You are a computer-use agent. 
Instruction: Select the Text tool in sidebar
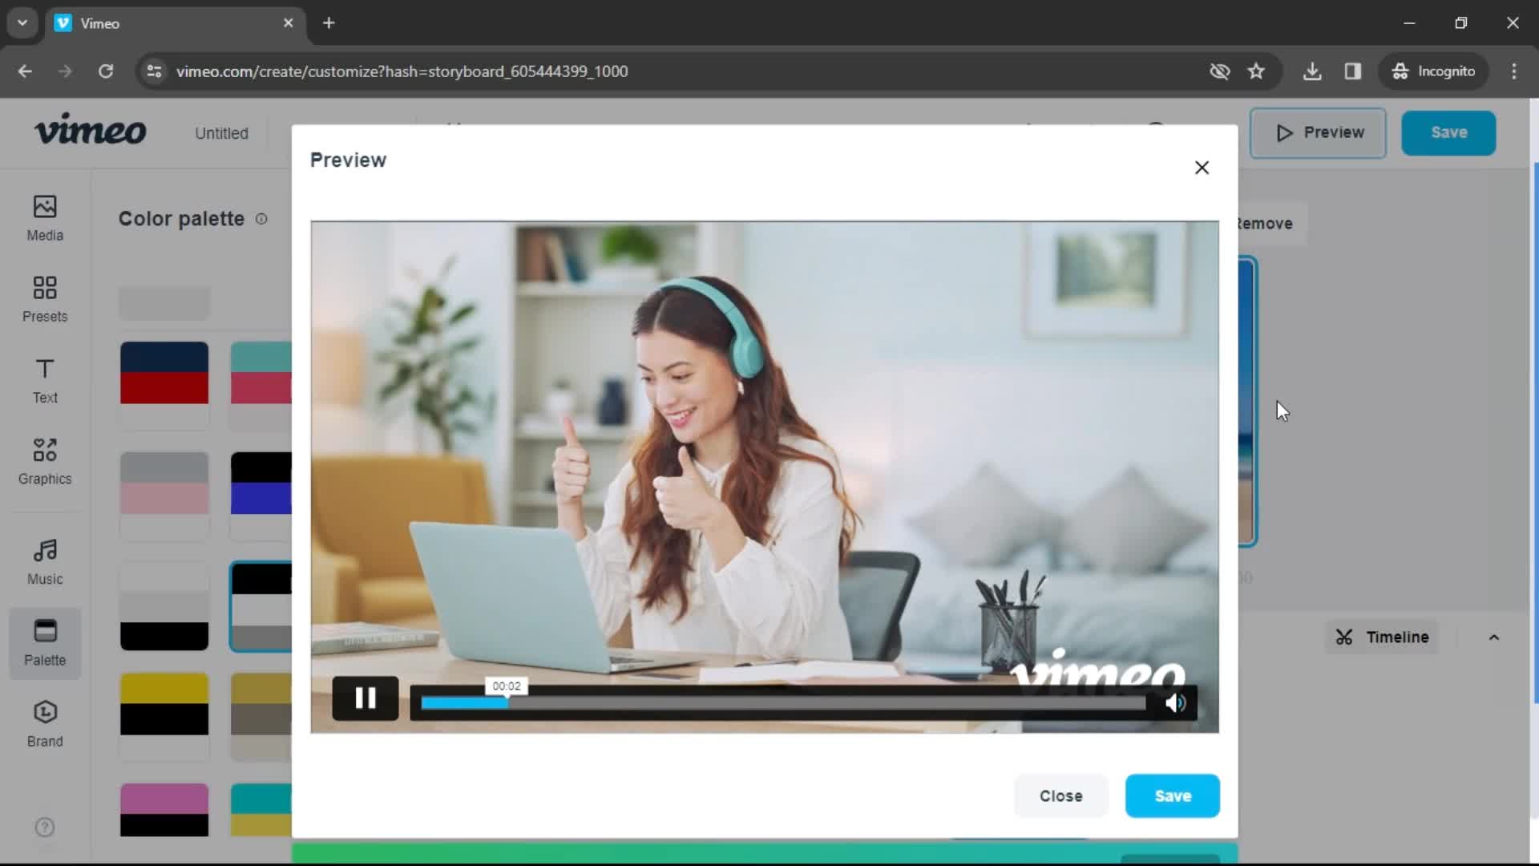[x=43, y=379]
